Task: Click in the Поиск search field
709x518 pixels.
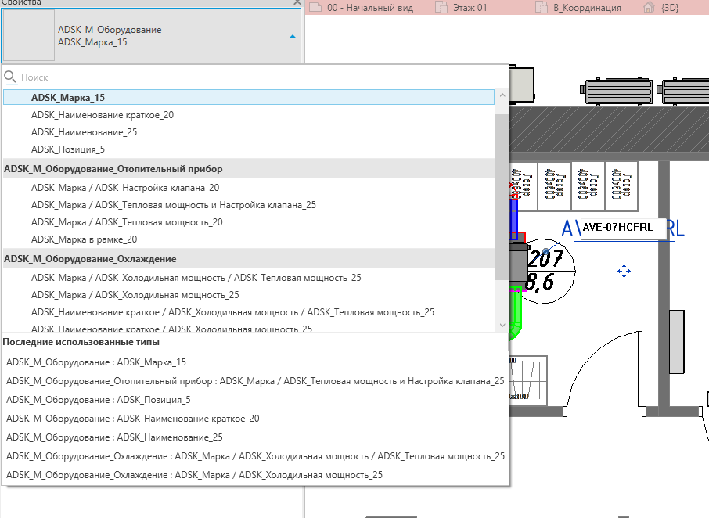Action: click(250, 77)
